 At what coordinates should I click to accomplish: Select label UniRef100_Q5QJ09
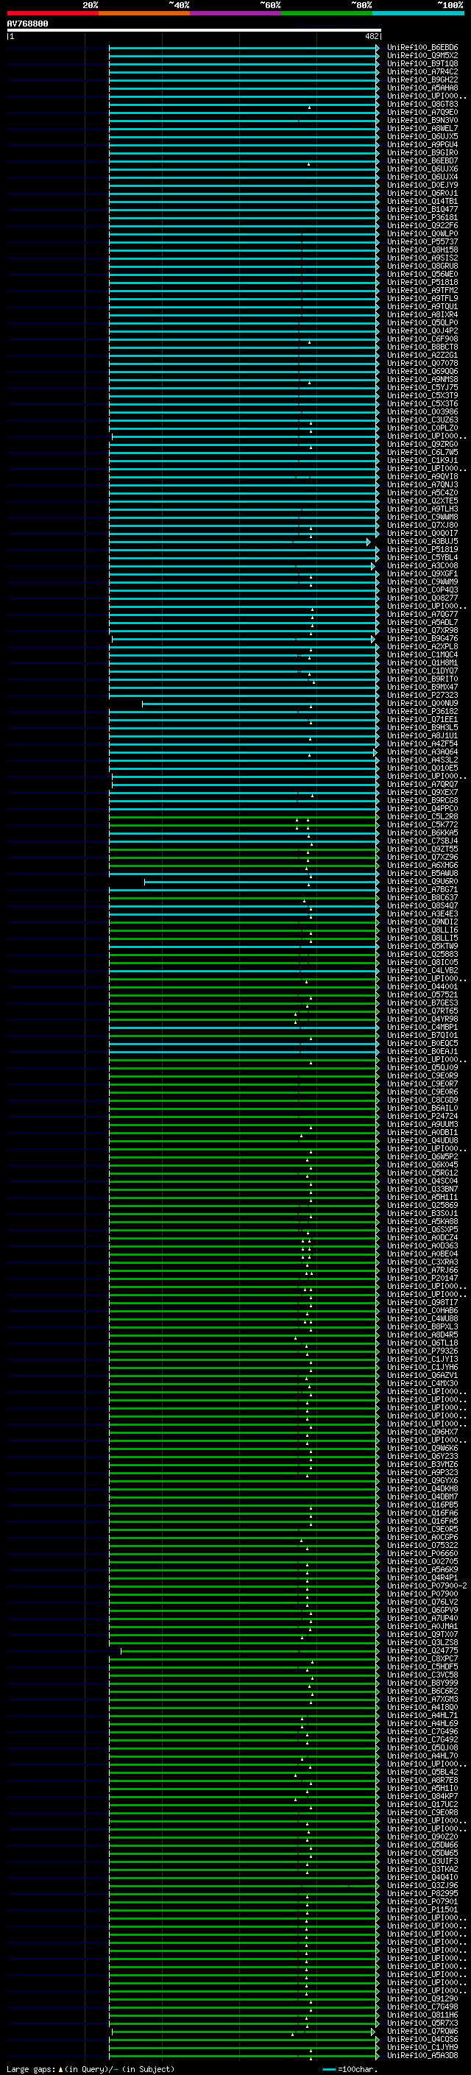(422, 1067)
